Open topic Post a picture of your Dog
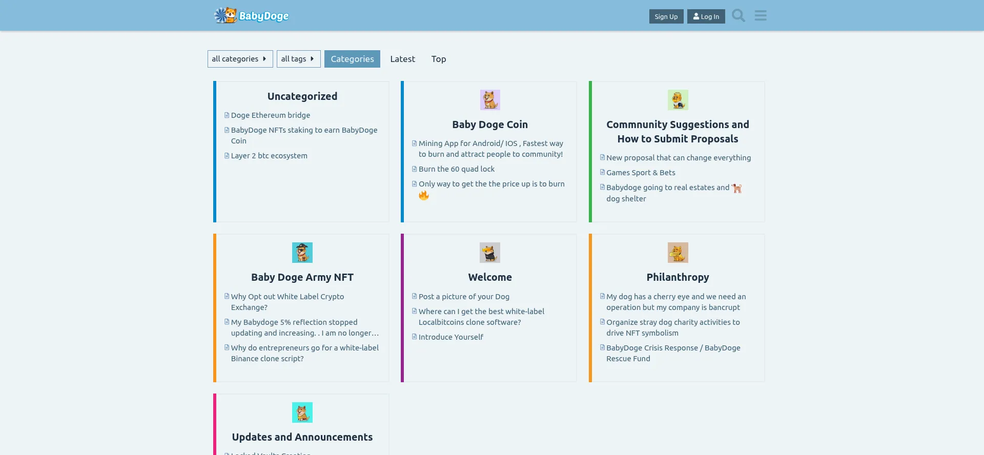This screenshot has width=984, height=455. (x=464, y=297)
